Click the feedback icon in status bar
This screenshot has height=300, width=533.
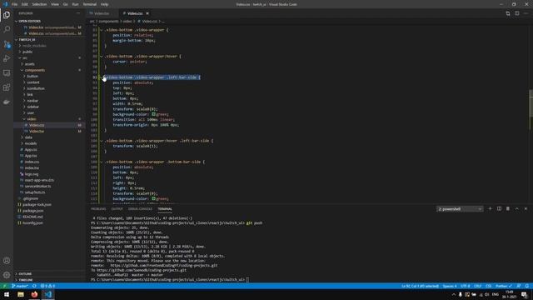[x=518, y=286]
